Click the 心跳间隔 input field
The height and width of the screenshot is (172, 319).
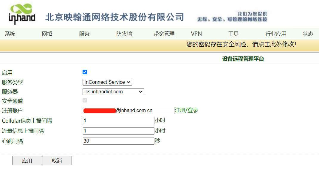pos(118,141)
